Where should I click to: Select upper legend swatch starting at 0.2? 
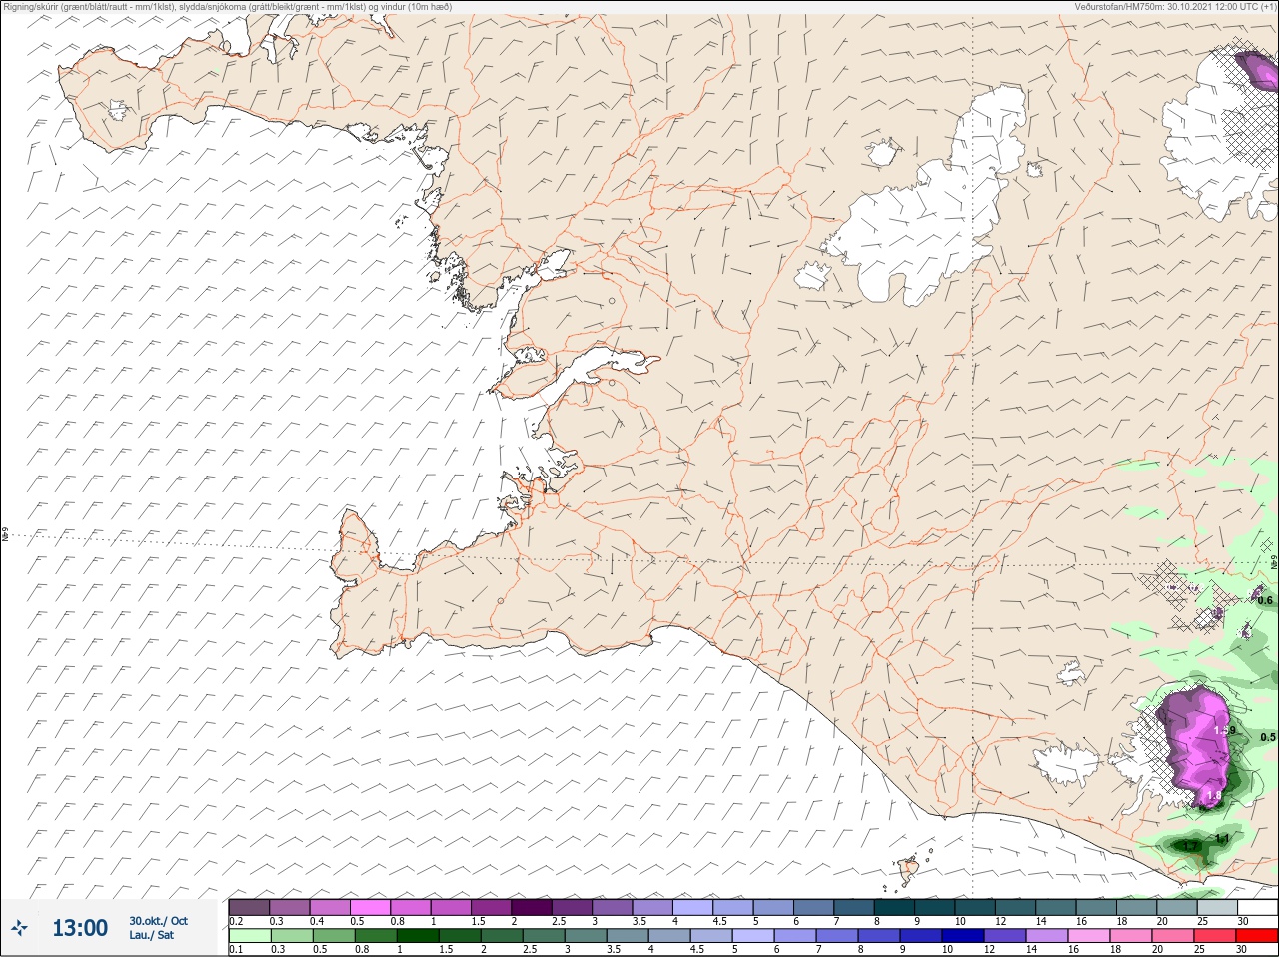coord(249,907)
